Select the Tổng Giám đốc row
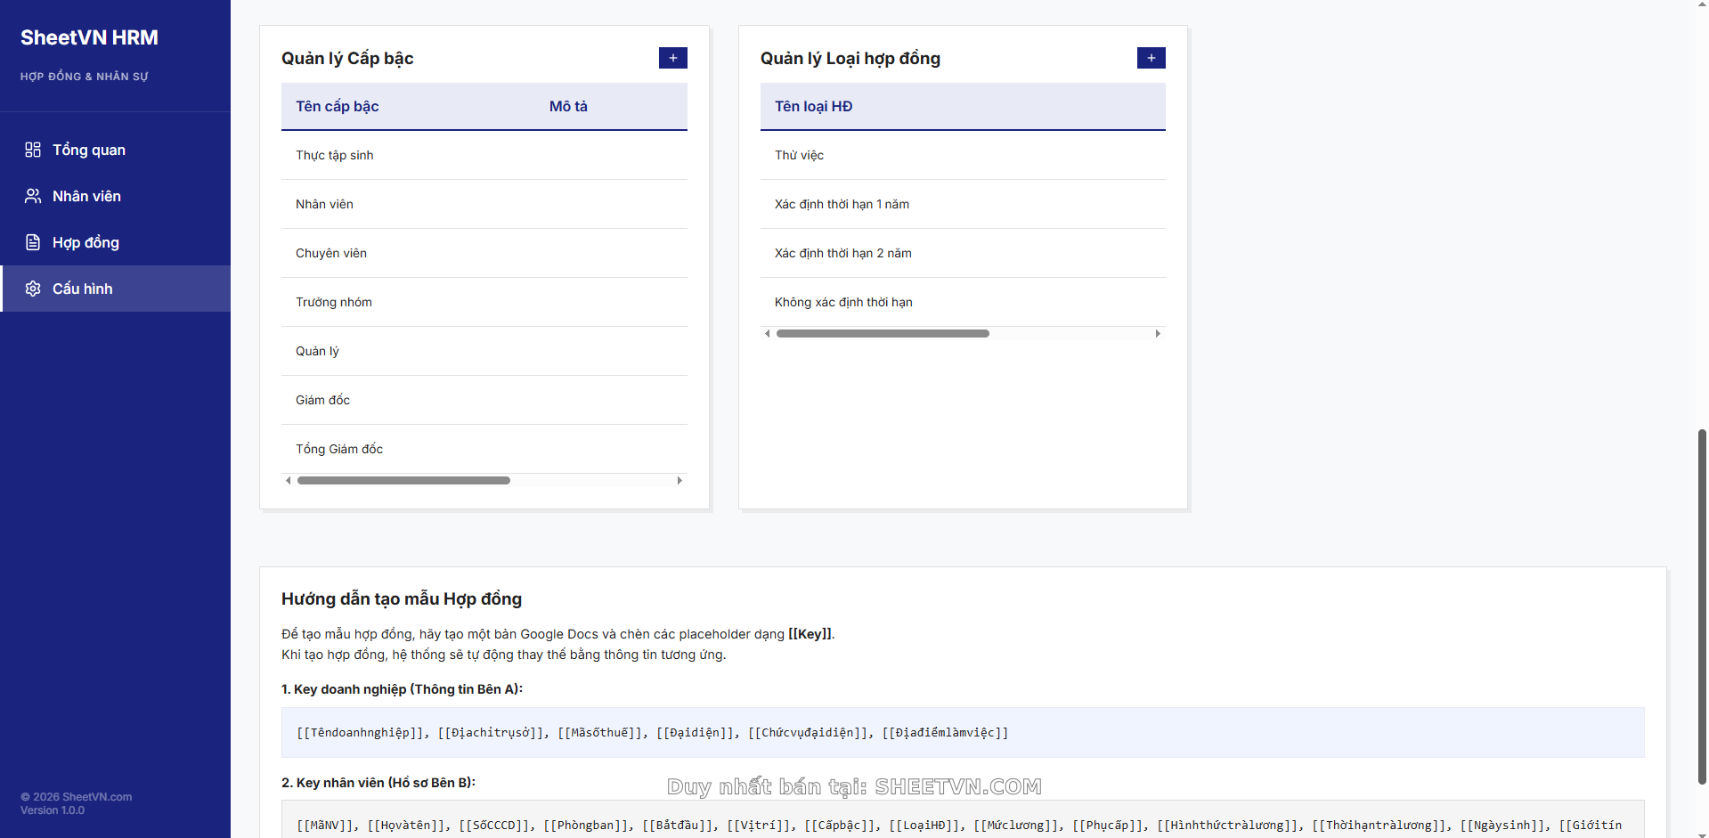 click(x=339, y=449)
